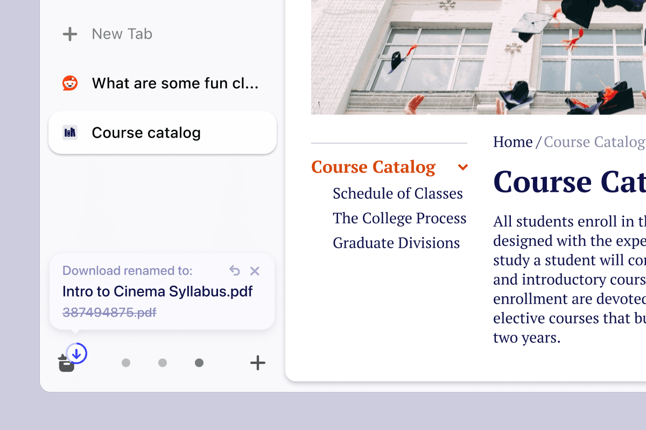Open the download progress arrow indicator
The height and width of the screenshot is (430, 646).
[77, 354]
